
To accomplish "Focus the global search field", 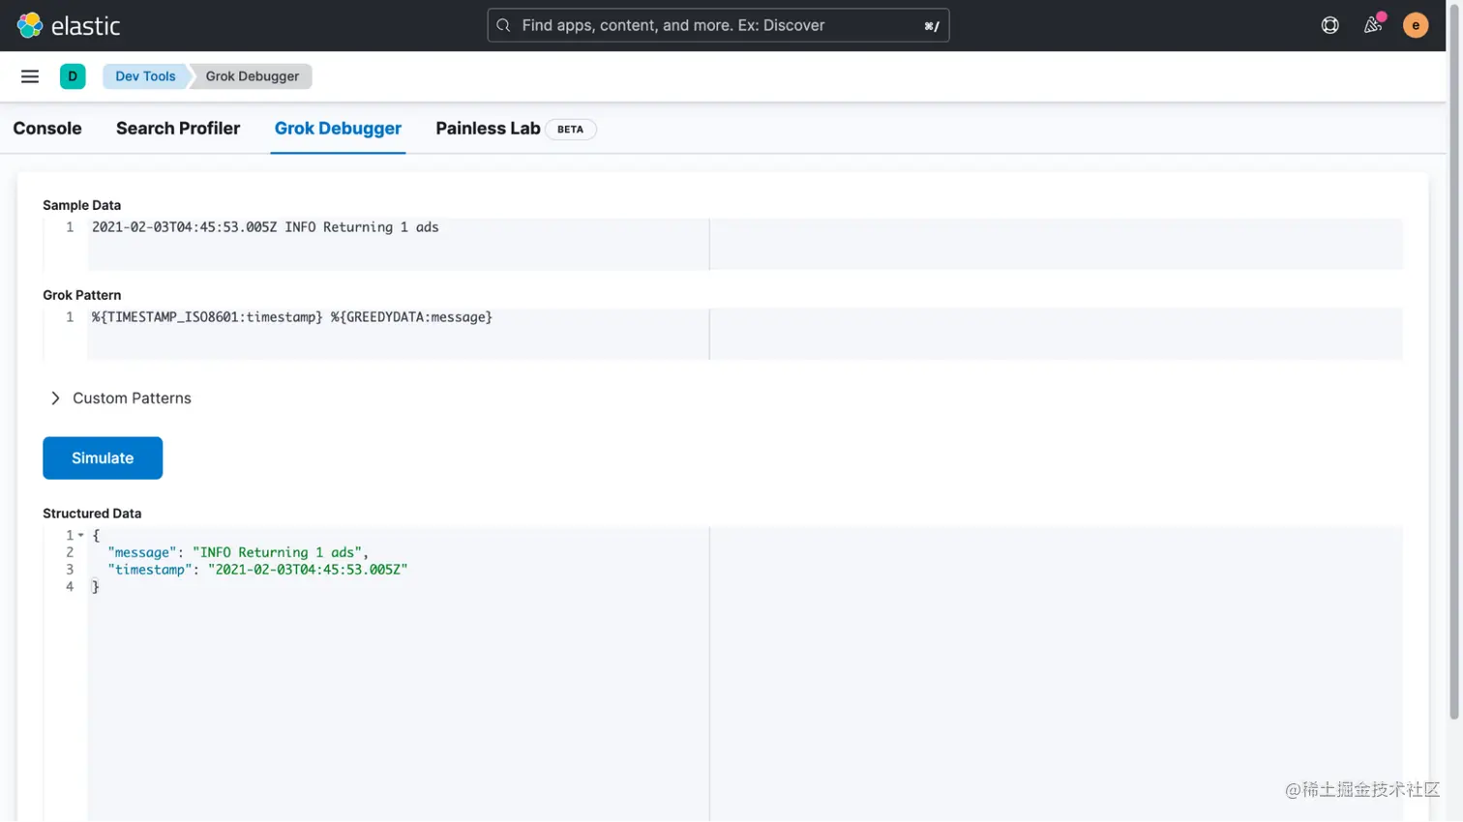I will point(718,25).
